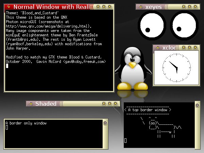Click the hollow cursor in top border window
204x153 pixels.
pos(125,140)
